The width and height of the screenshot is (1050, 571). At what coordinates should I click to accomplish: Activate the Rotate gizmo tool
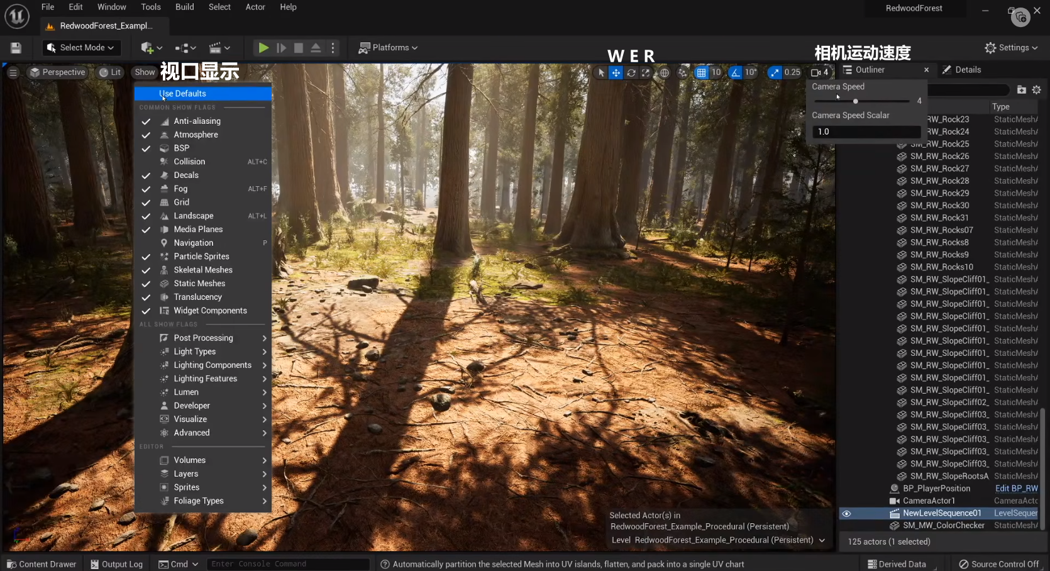coord(631,72)
